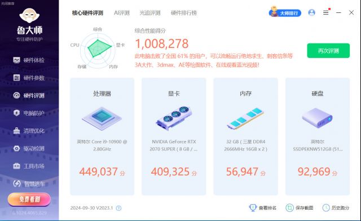The width and height of the screenshot is (361, 221).
Task: Select the 显卡 score card
Action: coord(174,136)
